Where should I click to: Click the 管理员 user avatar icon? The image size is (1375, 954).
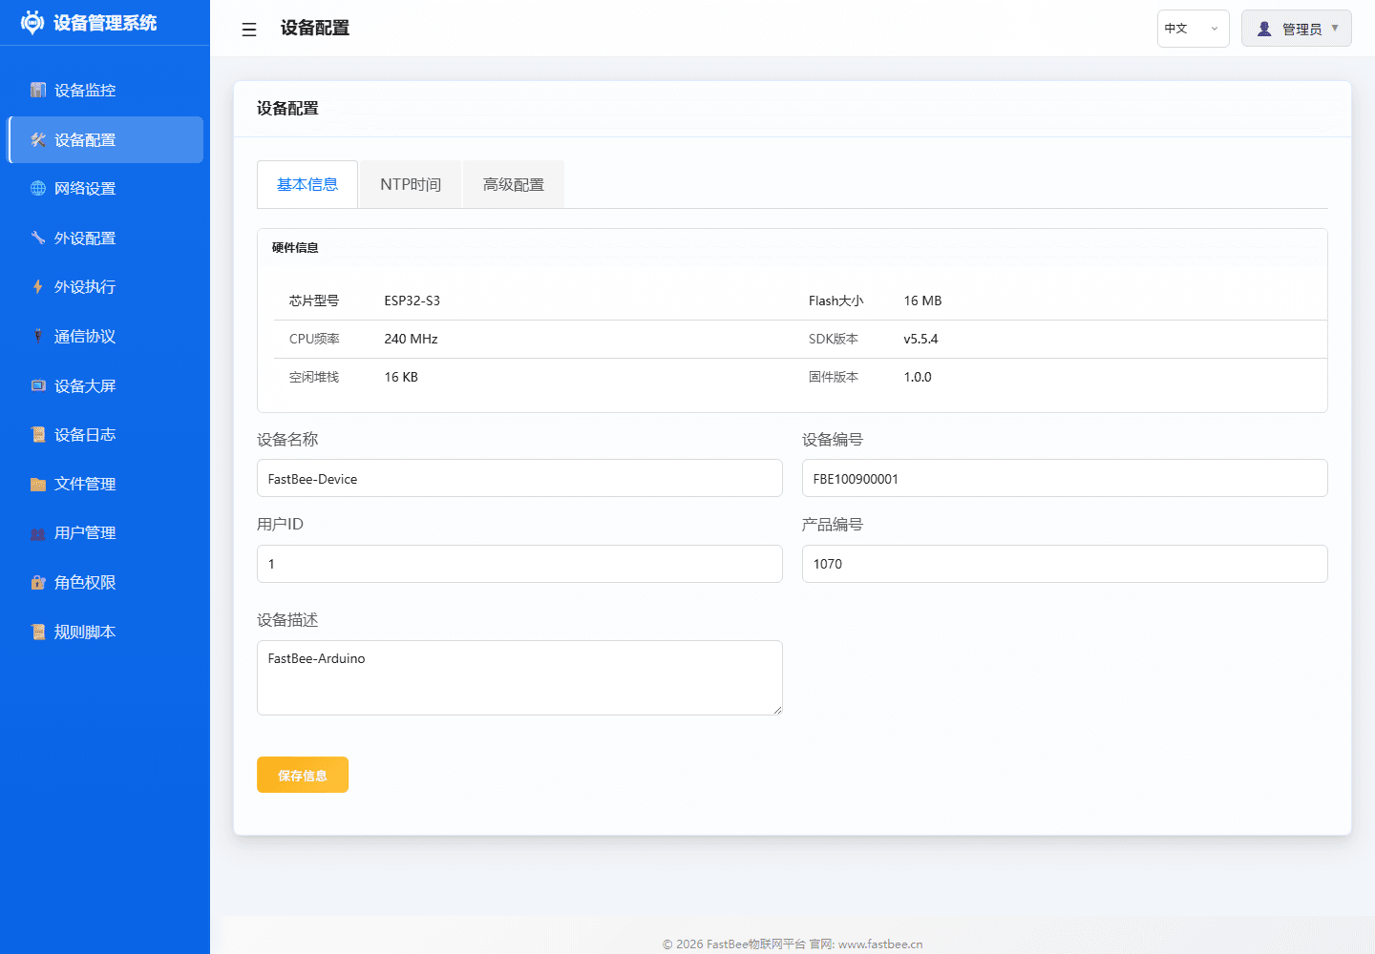click(x=1264, y=29)
